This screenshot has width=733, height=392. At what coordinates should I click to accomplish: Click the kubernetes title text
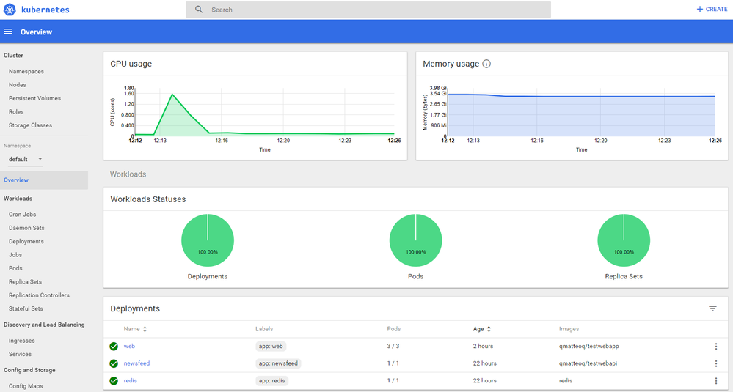coord(45,10)
